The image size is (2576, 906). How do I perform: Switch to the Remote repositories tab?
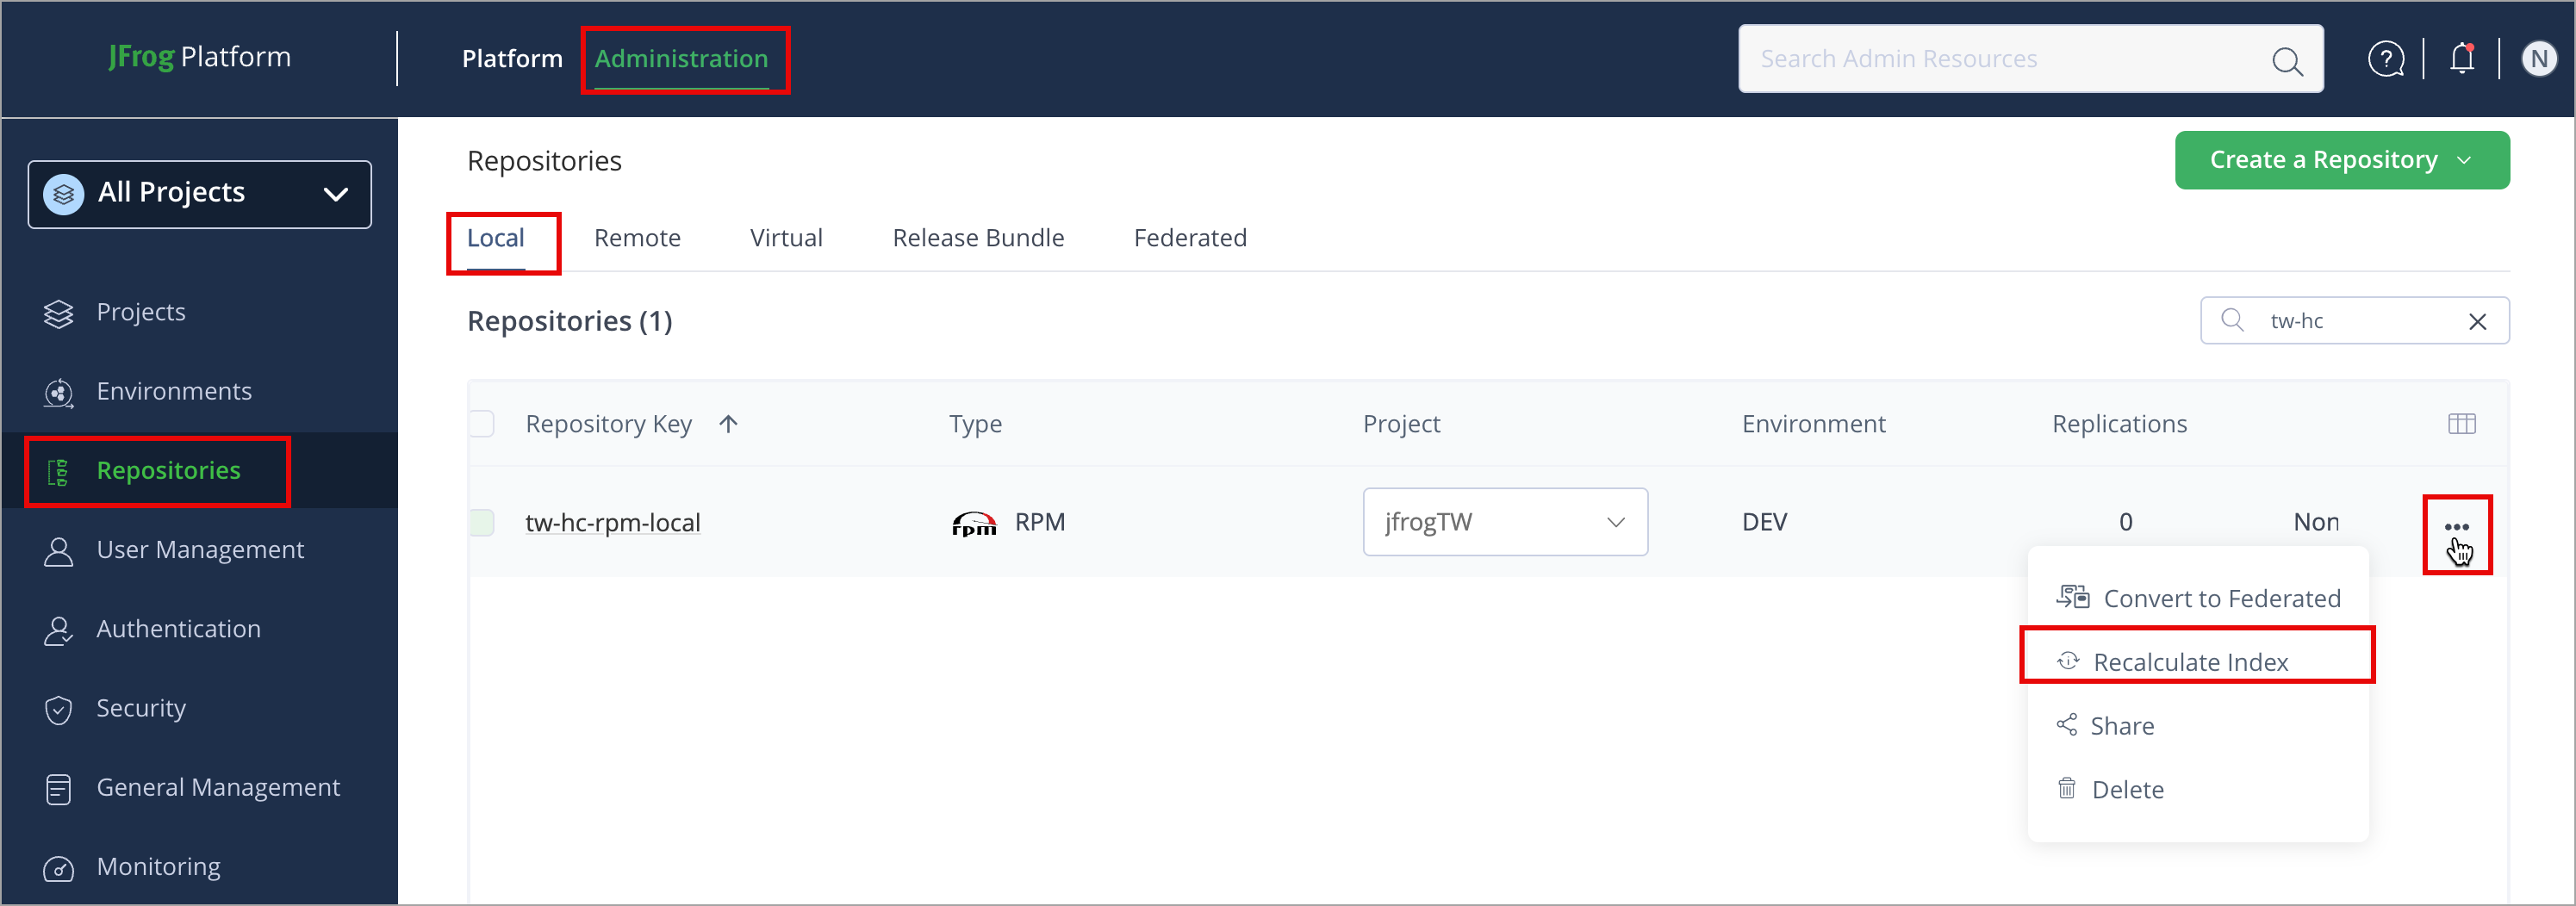tap(637, 237)
